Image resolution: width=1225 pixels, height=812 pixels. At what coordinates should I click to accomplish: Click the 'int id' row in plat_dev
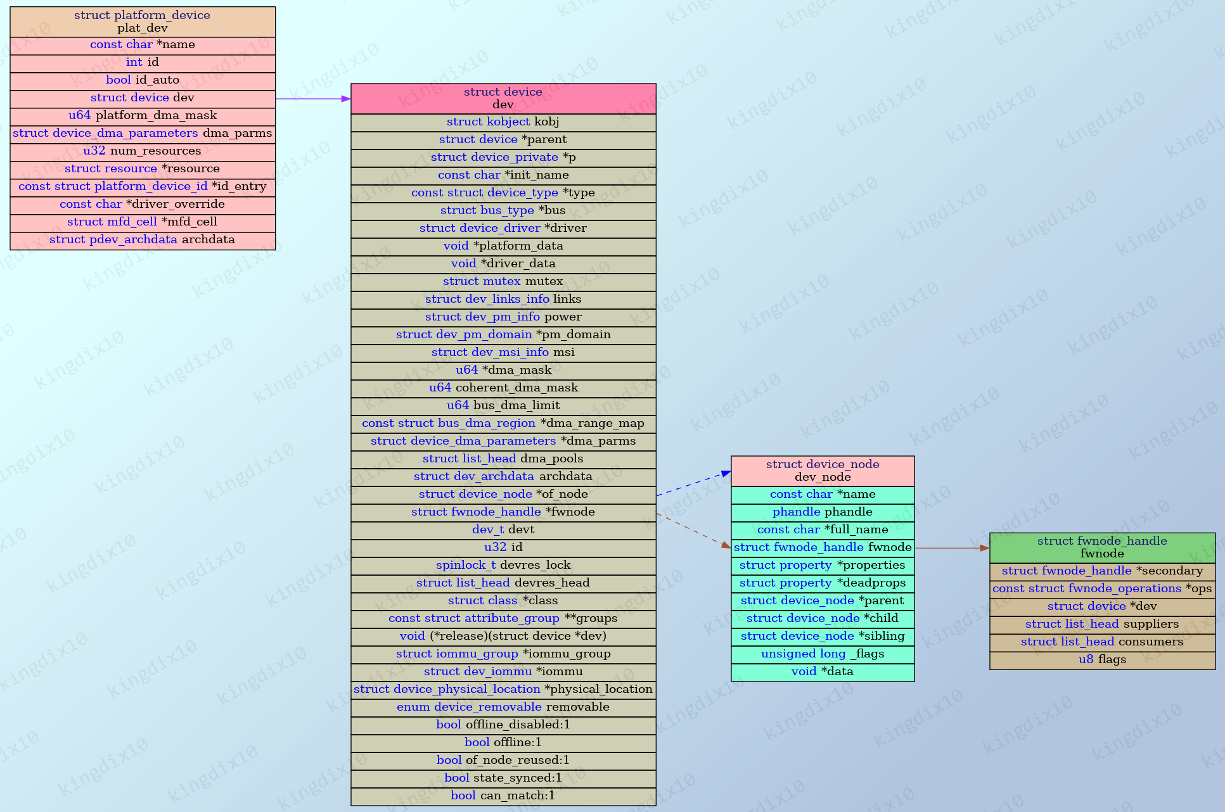[x=143, y=63]
